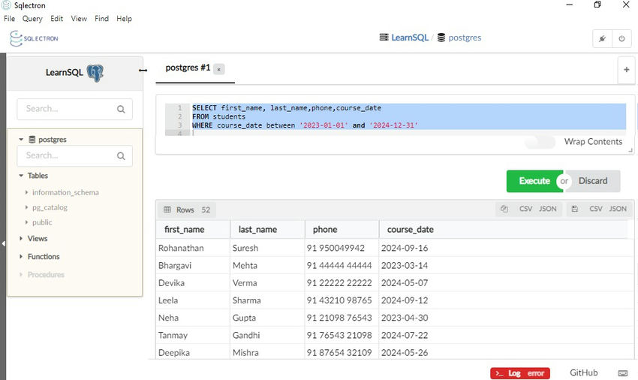The image size is (638, 380).
Task: Select the Mishra last name cell
Action: coord(267,353)
